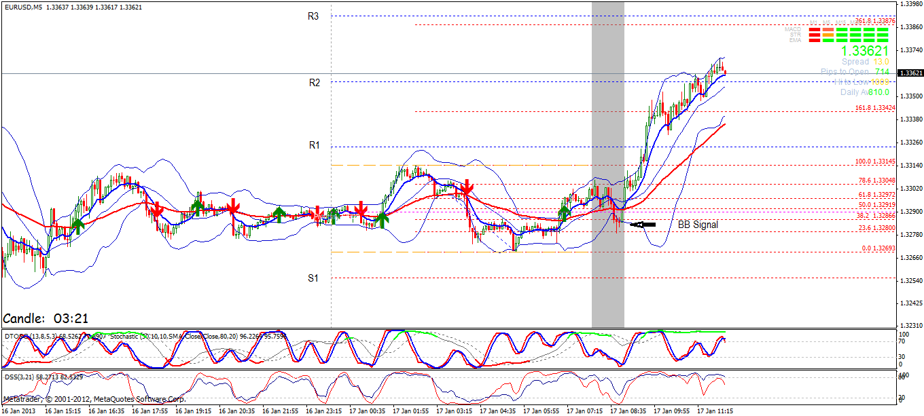
Task: Click the gray highlighted session zone on the chart
Action: point(608,170)
